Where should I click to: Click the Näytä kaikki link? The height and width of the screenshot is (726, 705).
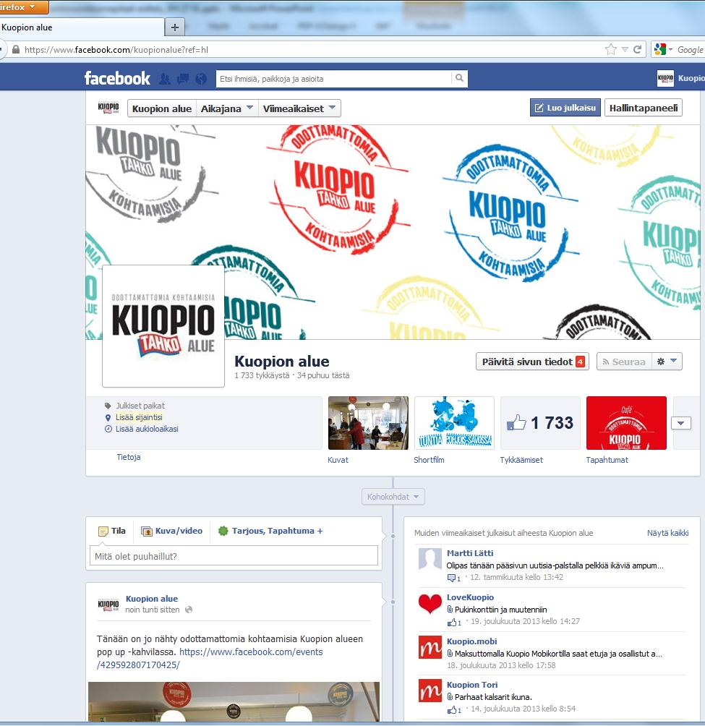pos(667,533)
